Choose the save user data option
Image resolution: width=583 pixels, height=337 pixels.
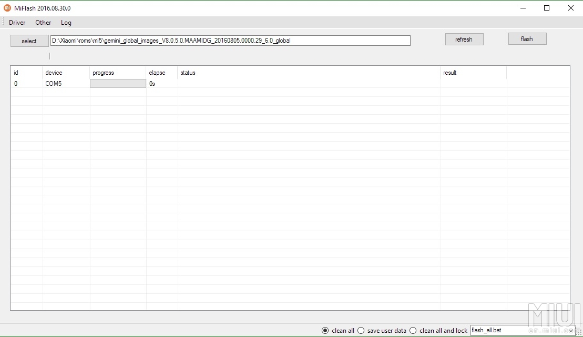point(361,331)
